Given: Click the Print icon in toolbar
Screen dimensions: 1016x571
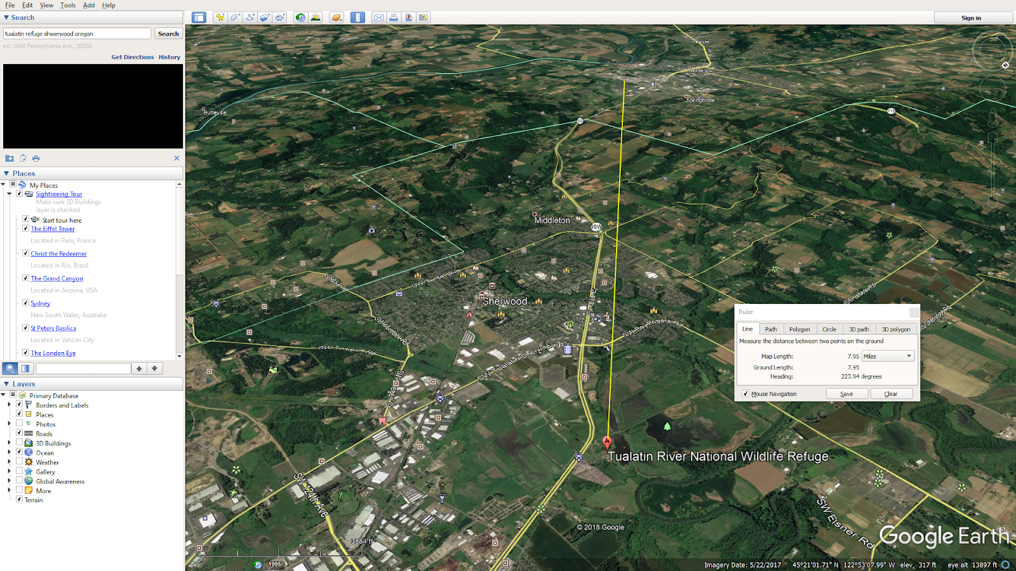Looking at the screenshot, I should (394, 18).
